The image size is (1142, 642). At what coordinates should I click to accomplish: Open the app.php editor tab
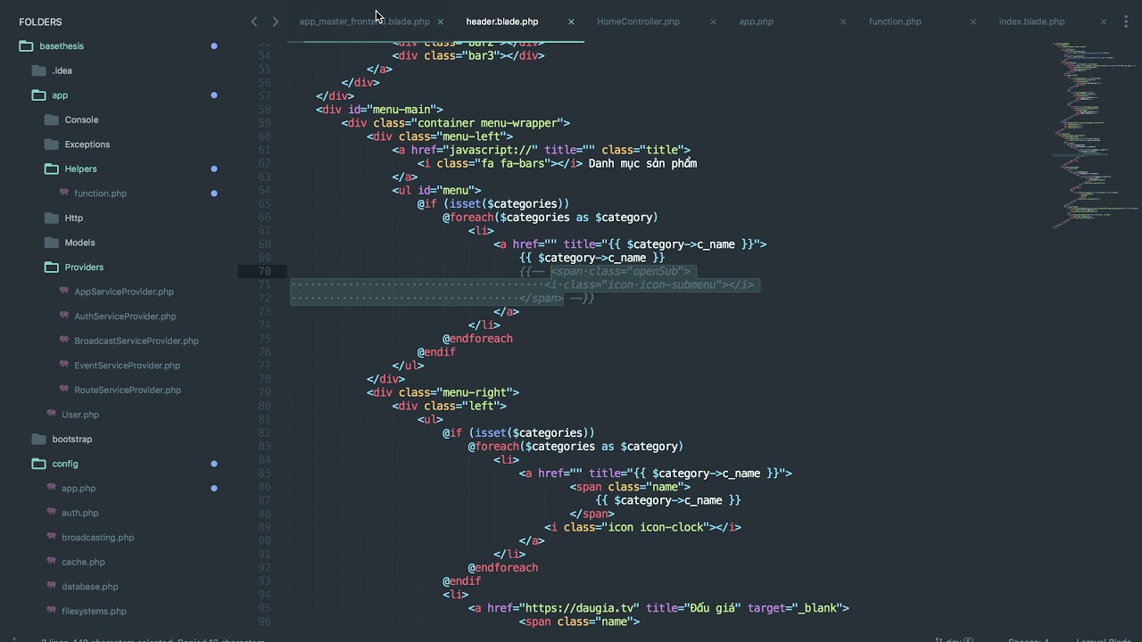click(756, 21)
